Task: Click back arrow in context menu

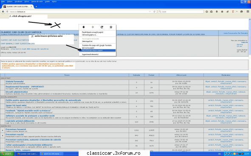Action: click(84, 27)
